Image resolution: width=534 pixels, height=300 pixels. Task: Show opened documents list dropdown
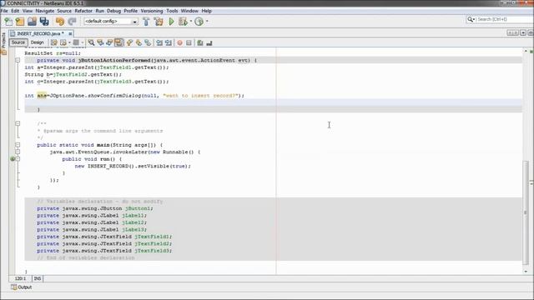(523, 32)
